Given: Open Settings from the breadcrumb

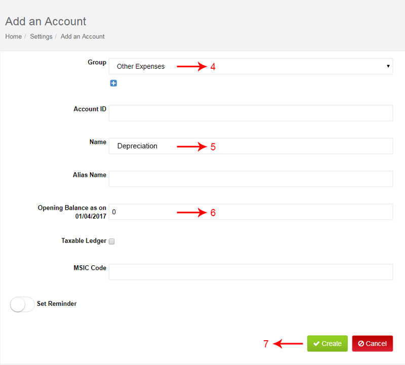Looking at the screenshot, I should point(41,36).
